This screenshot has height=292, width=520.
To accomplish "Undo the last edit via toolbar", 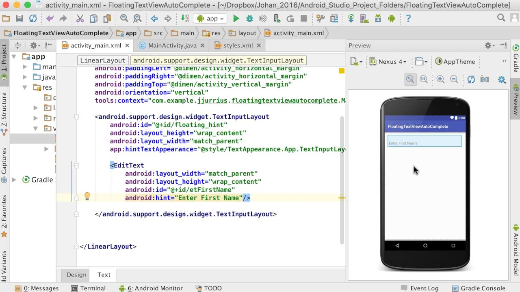I will tap(50, 19).
